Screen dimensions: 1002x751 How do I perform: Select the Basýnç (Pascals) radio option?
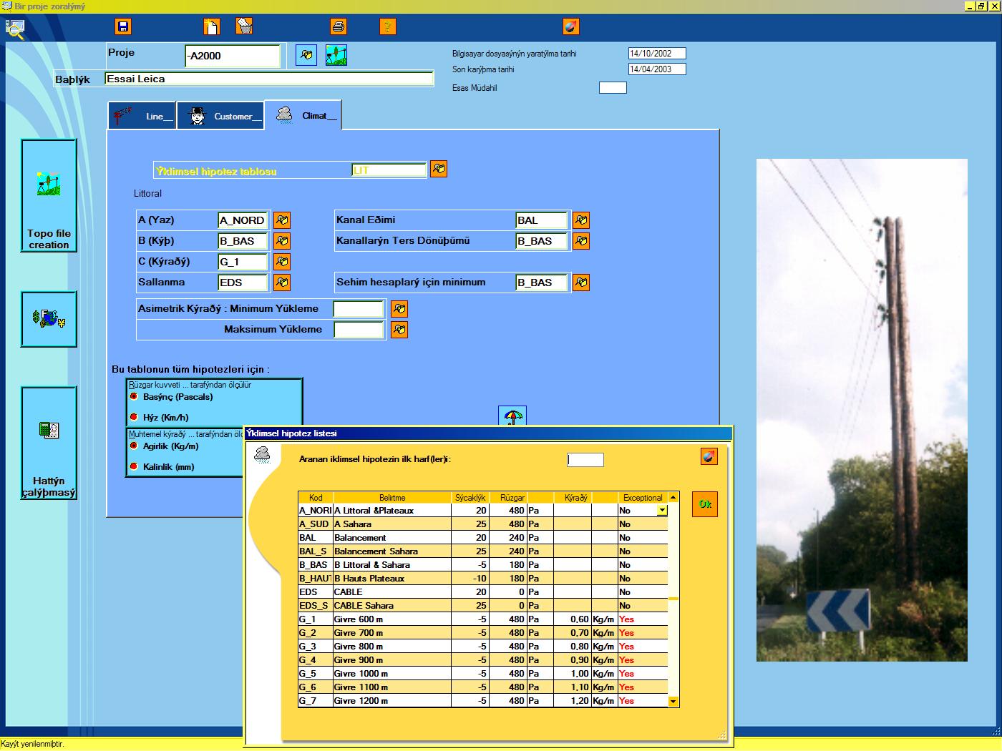tap(134, 396)
